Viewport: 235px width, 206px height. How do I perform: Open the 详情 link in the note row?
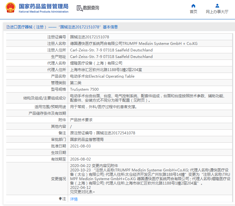coord(74,199)
